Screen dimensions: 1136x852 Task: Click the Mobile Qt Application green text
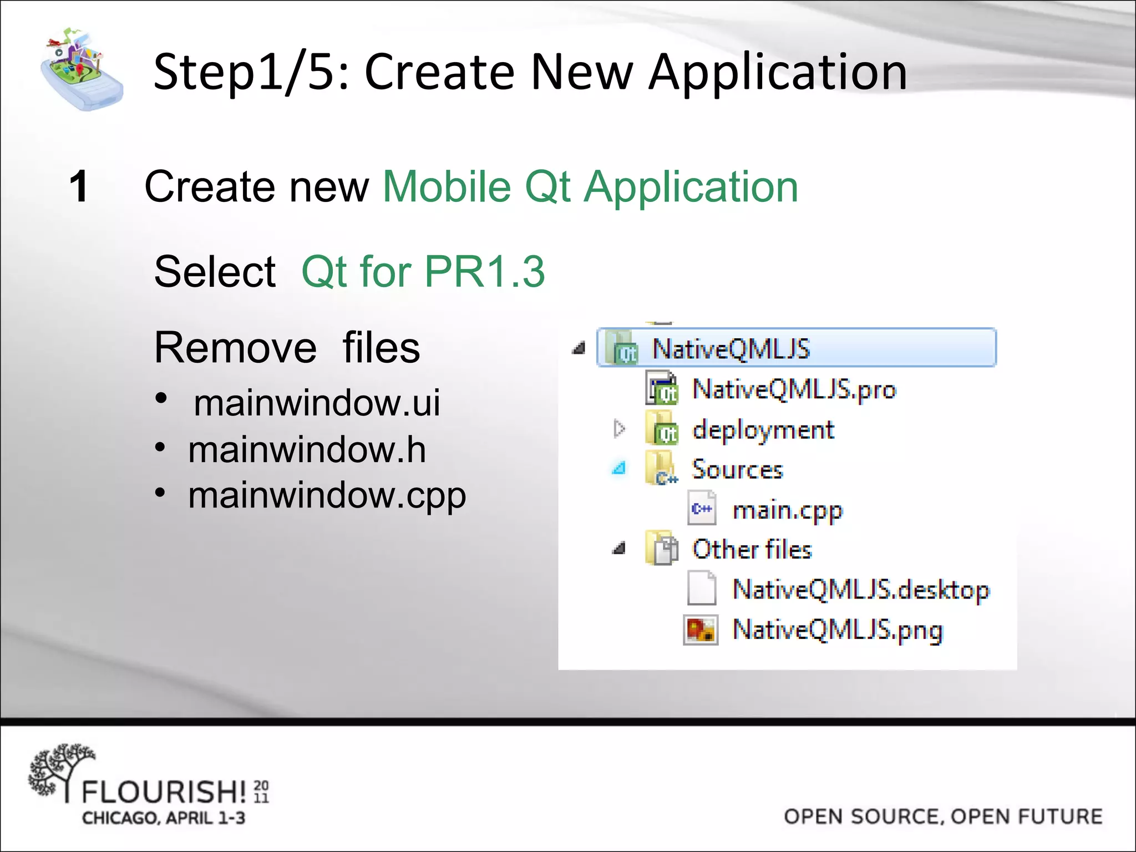pos(590,187)
